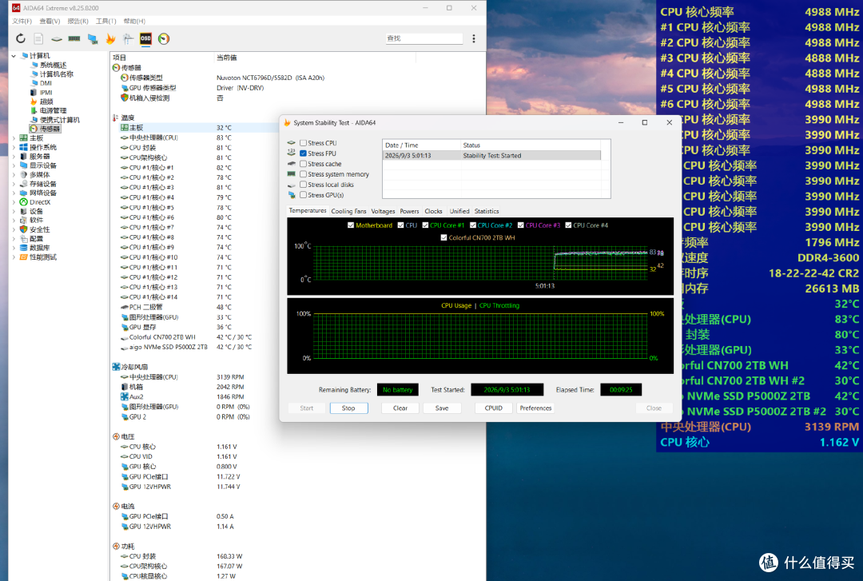Screen dimensions: 863x581
Task: Click the 传感器 gauge icon in tree
Action: (x=34, y=129)
